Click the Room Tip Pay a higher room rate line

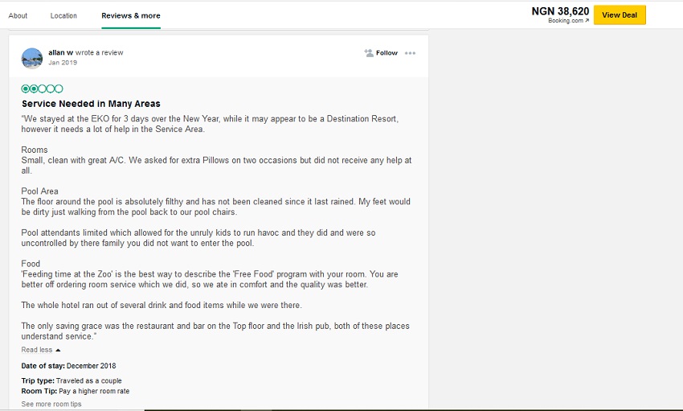(x=75, y=391)
